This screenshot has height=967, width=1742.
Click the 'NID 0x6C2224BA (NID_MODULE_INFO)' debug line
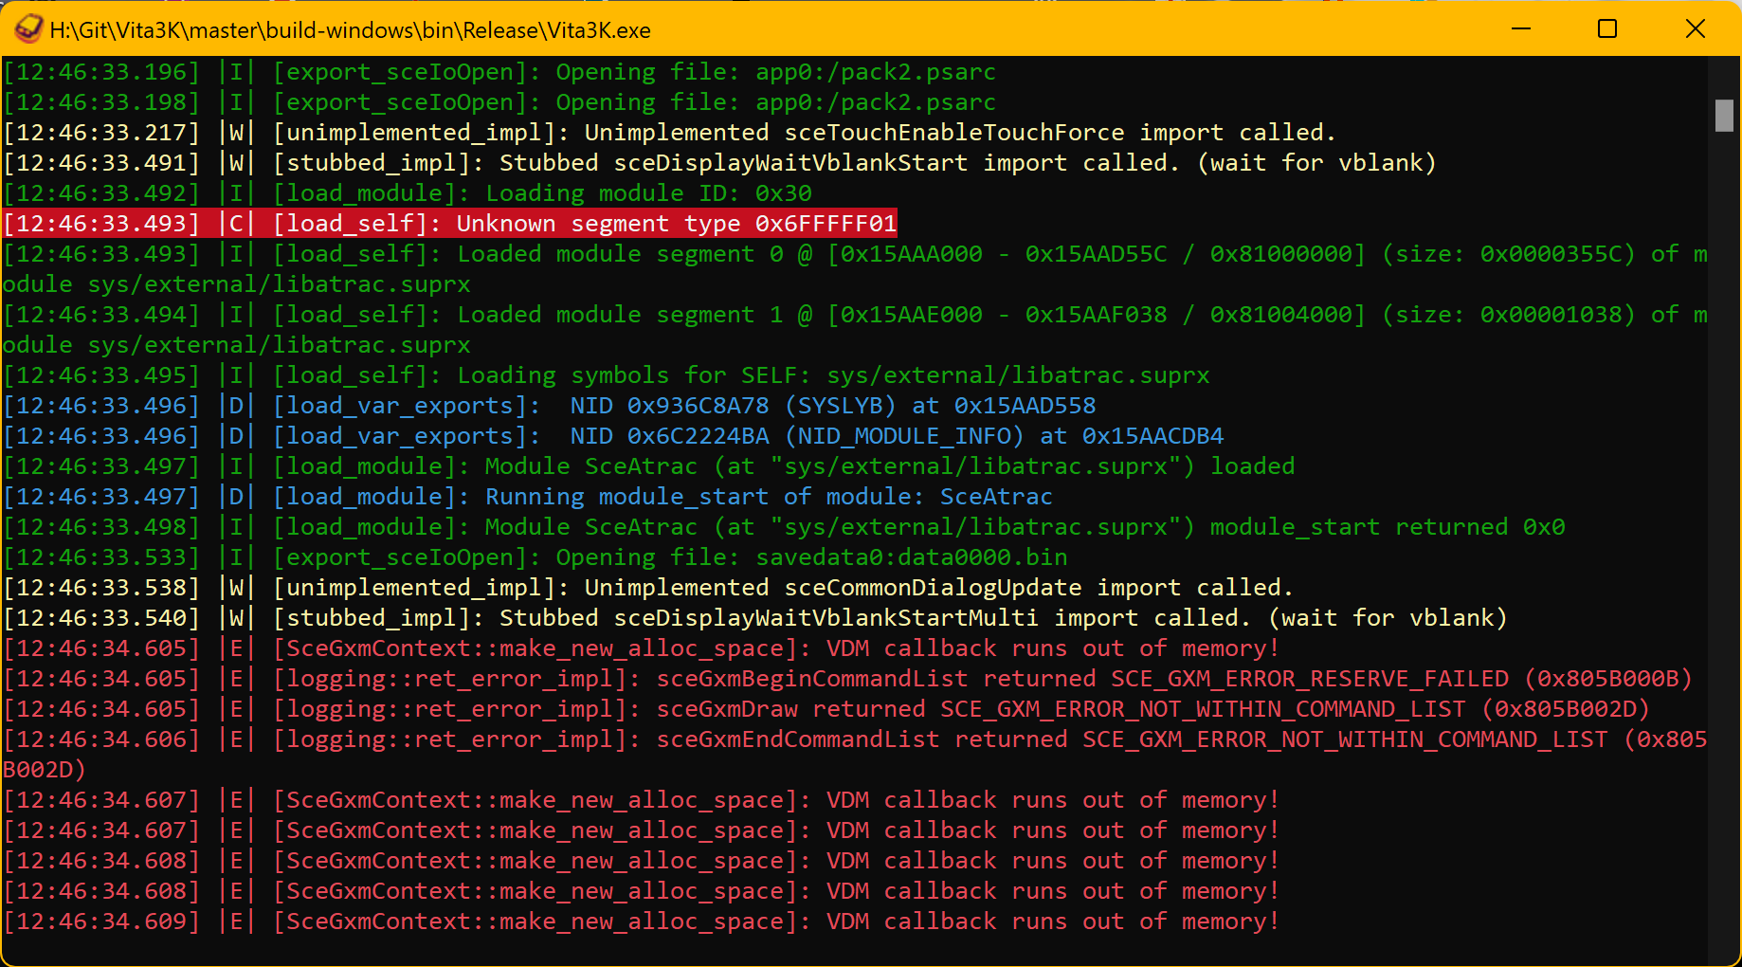point(613,436)
